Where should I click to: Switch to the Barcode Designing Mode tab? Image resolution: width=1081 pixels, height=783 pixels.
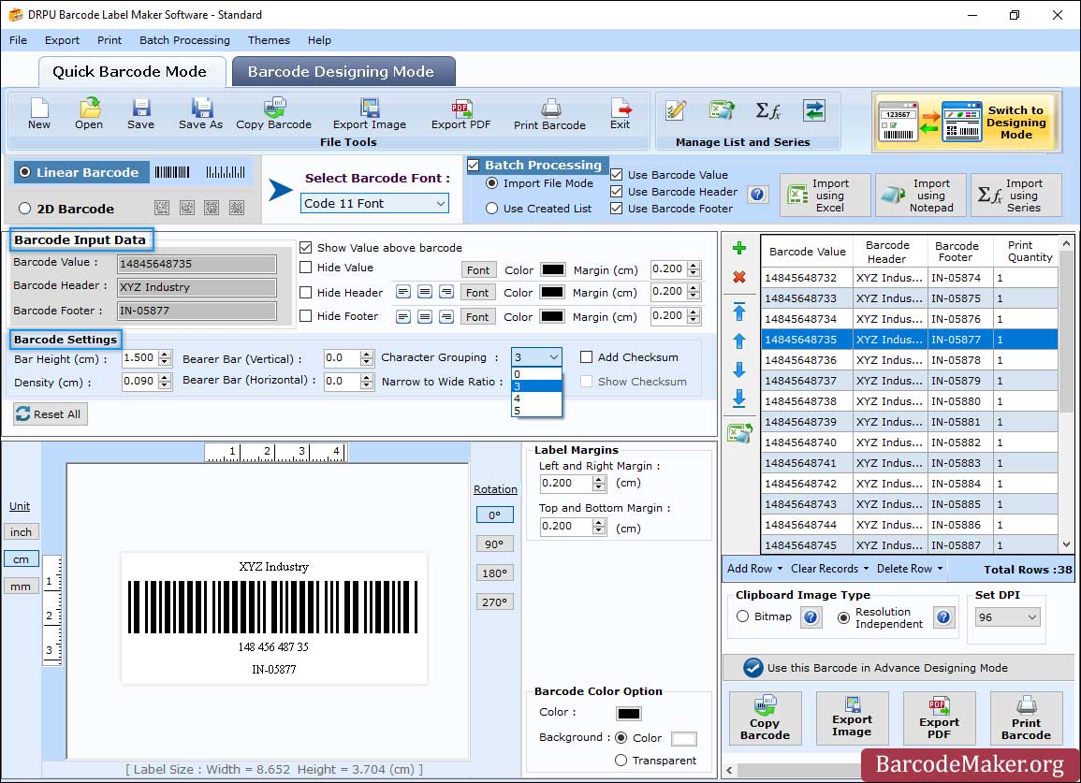point(342,72)
